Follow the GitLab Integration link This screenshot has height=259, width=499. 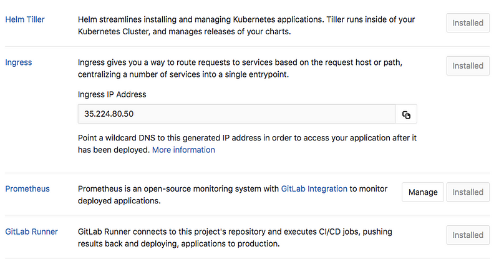[x=314, y=188]
